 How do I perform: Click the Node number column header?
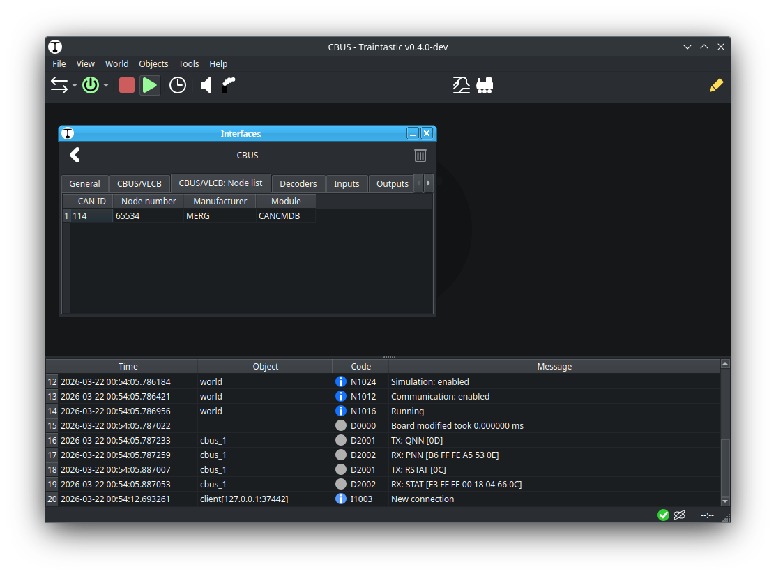(x=149, y=201)
